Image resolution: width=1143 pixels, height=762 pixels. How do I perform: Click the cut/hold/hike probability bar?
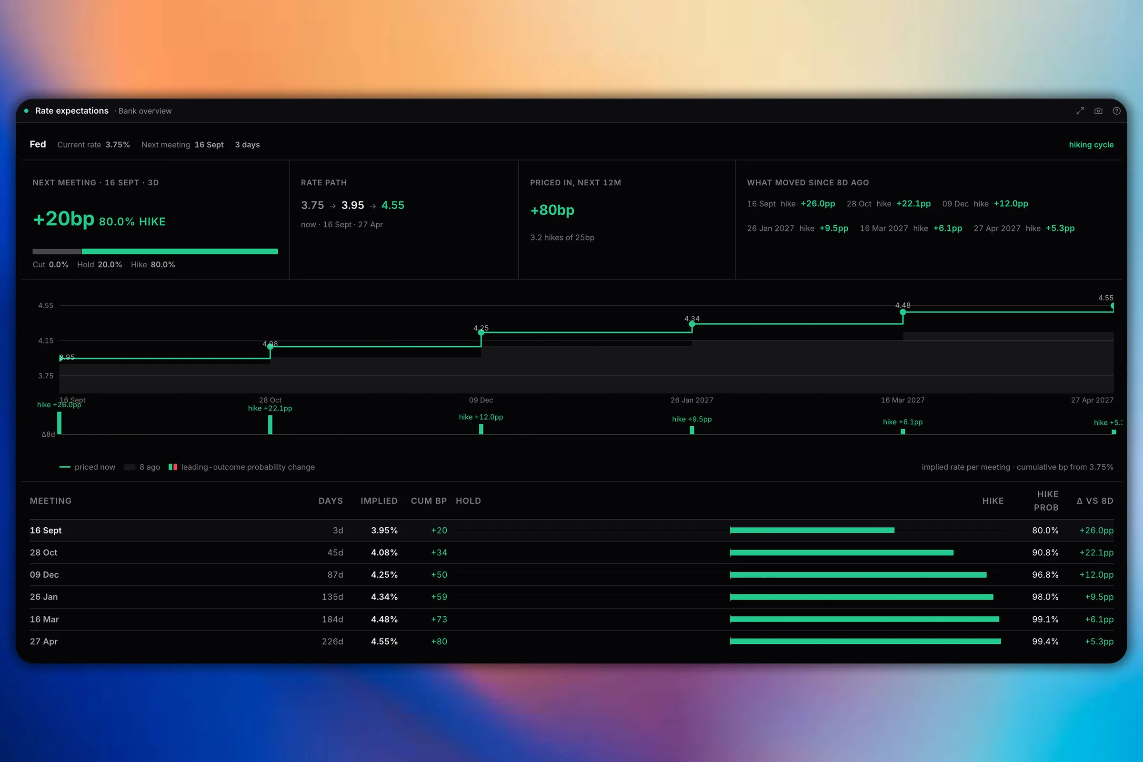click(x=155, y=251)
